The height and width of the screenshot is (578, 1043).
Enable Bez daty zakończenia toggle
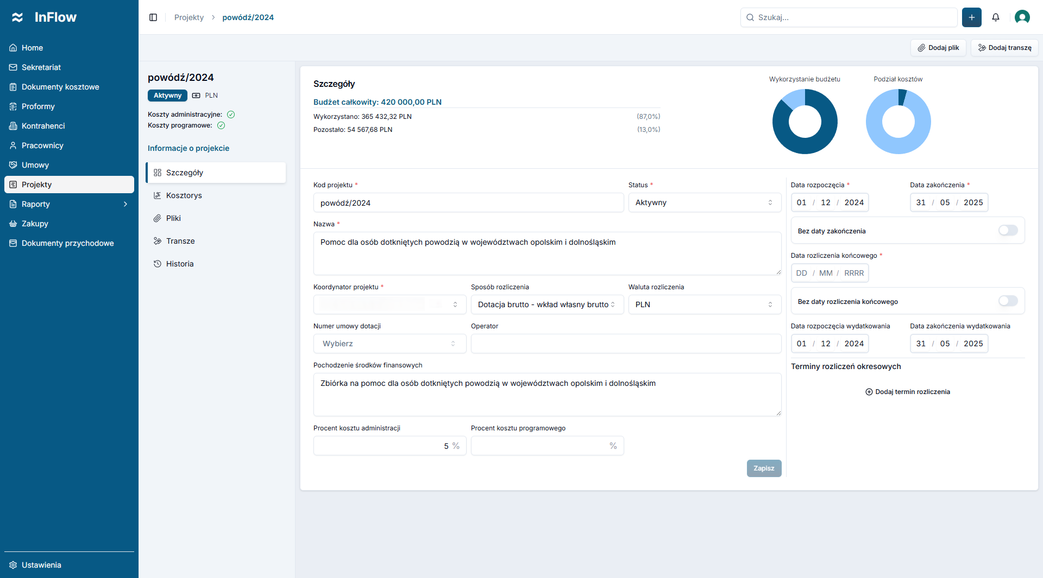tap(1008, 230)
